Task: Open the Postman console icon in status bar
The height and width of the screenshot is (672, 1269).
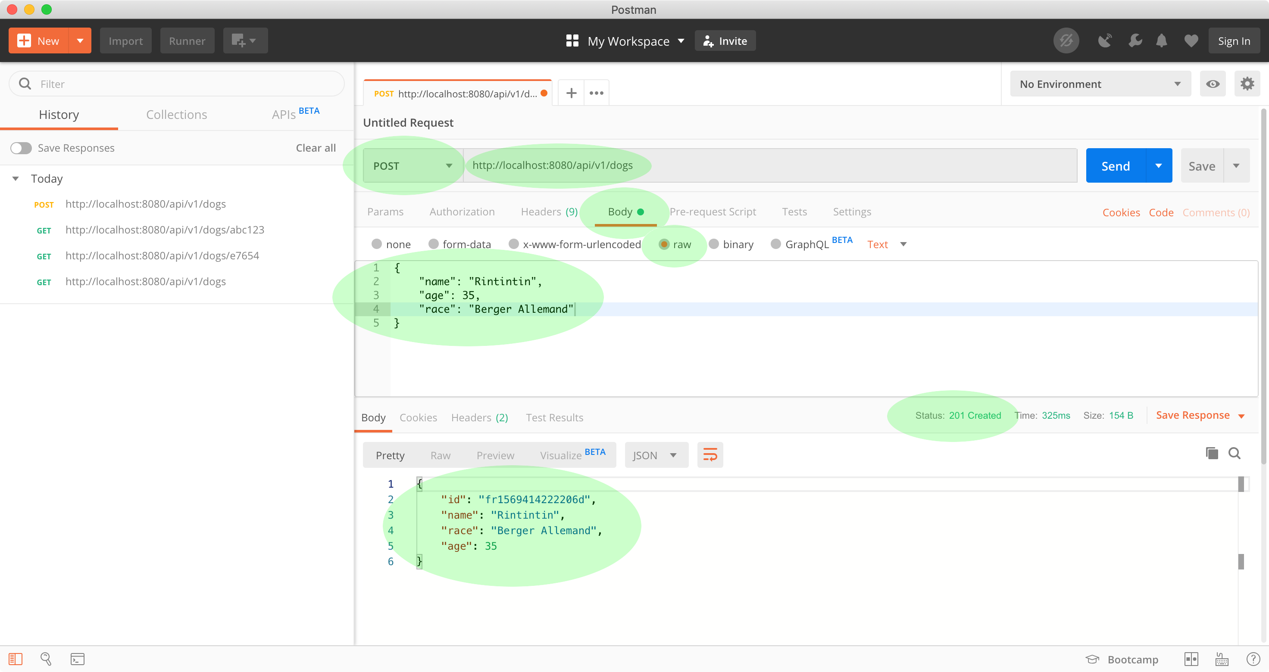Action: (x=77, y=659)
